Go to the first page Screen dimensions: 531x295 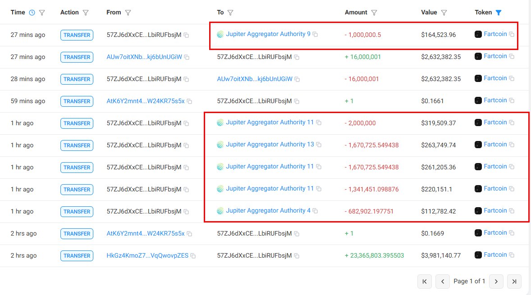pyautogui.click(x=425, y=281)
